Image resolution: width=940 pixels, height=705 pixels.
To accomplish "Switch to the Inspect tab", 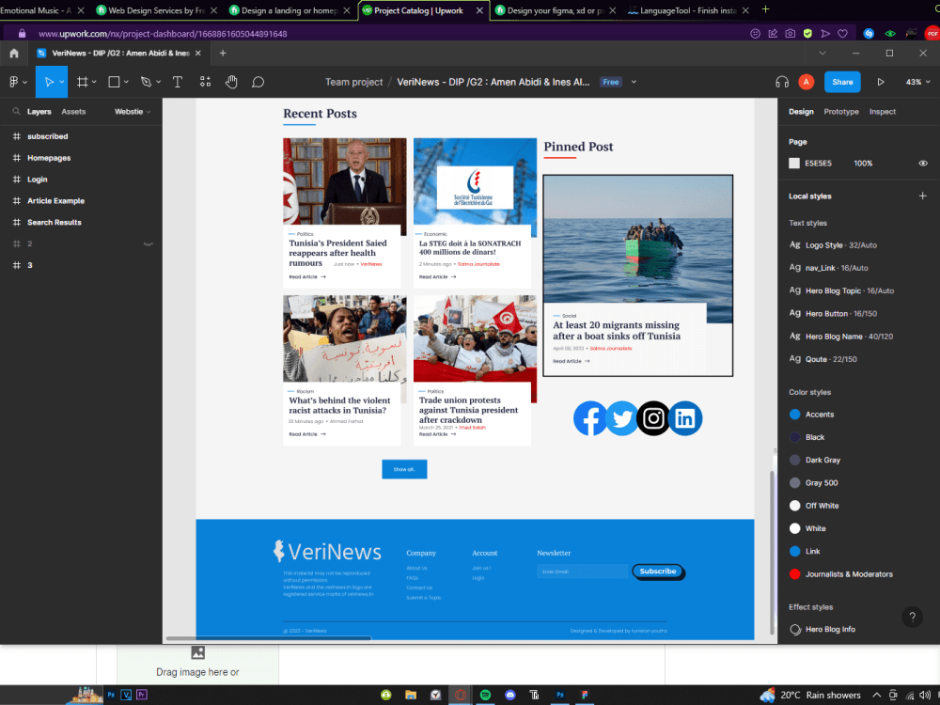I will pyautogui.click(x=883, y=112).
